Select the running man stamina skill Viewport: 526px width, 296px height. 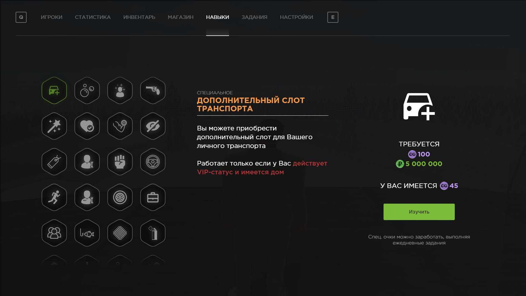pyautogui.click(x=54, y=197)
